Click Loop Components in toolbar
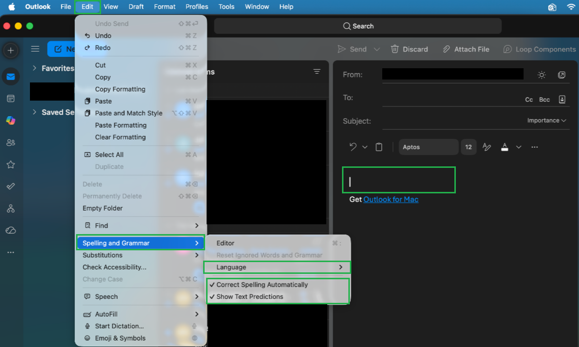The height and width of the screenshot is (347, 579). point(539,49)
